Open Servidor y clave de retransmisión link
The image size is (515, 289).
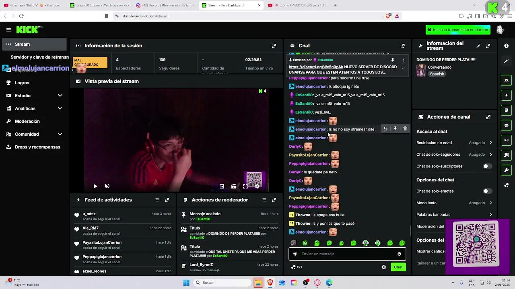point(39,57)
